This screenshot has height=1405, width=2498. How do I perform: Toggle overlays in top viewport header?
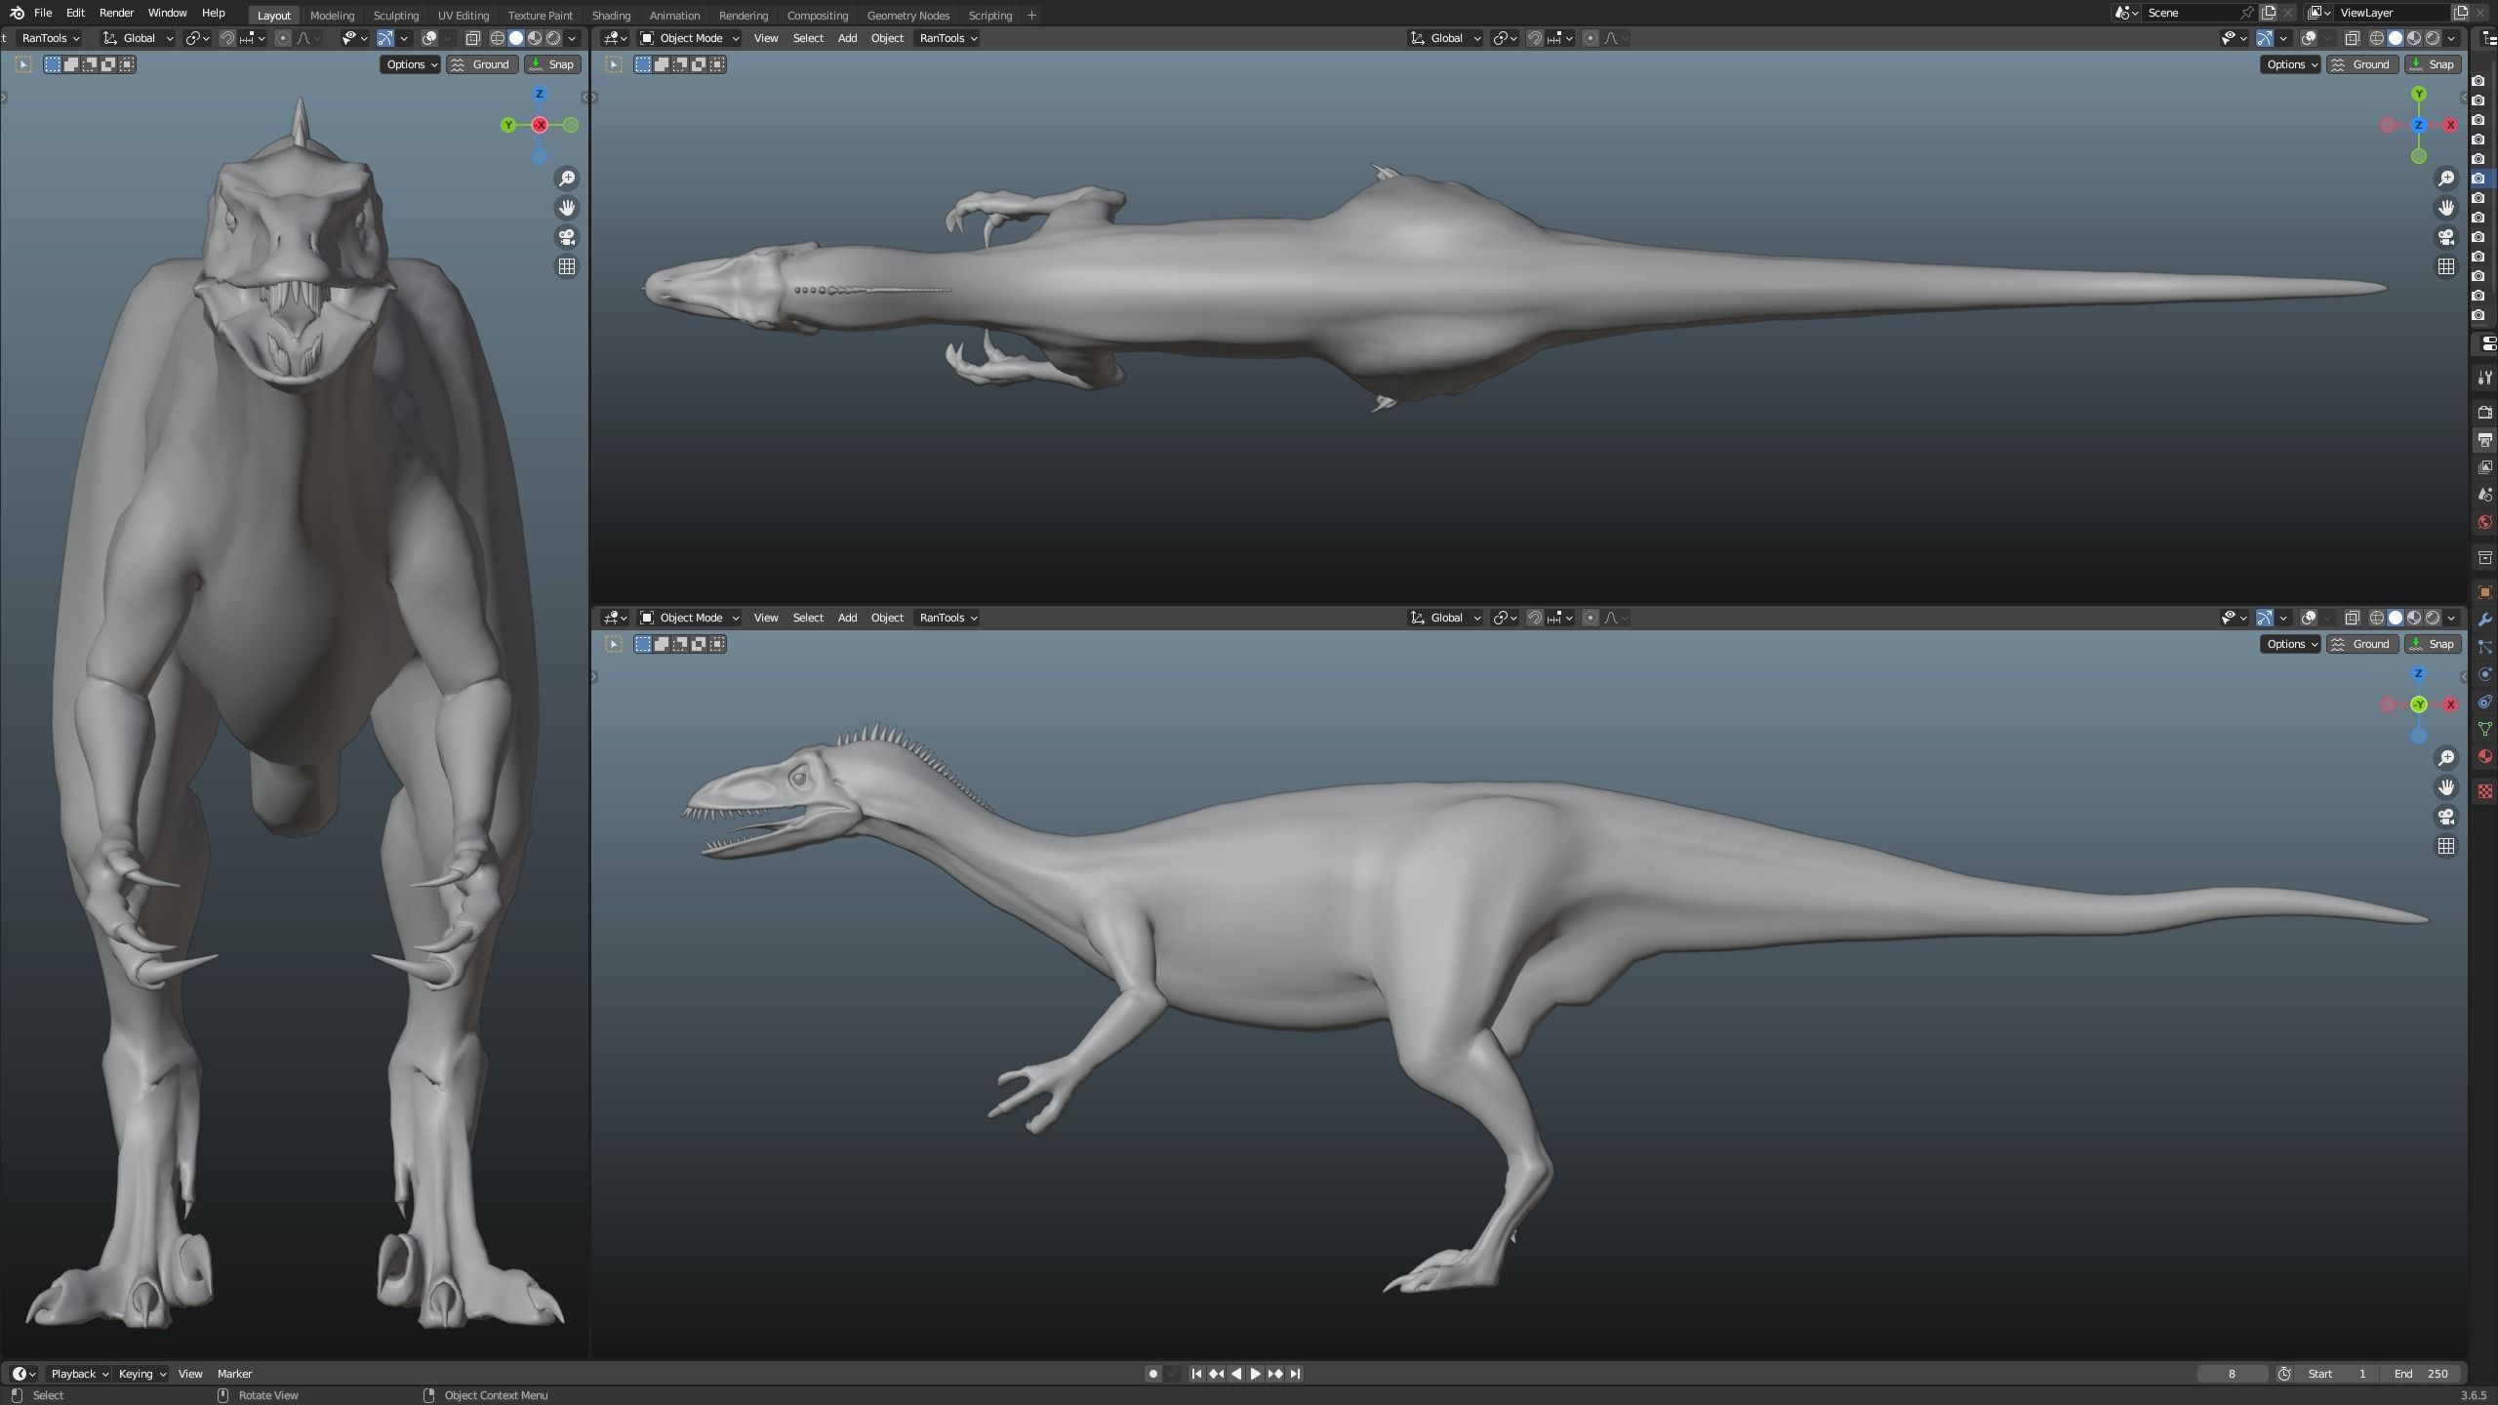click(2309, 38)
